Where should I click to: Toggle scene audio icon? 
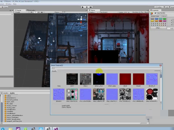pos(38,12)
